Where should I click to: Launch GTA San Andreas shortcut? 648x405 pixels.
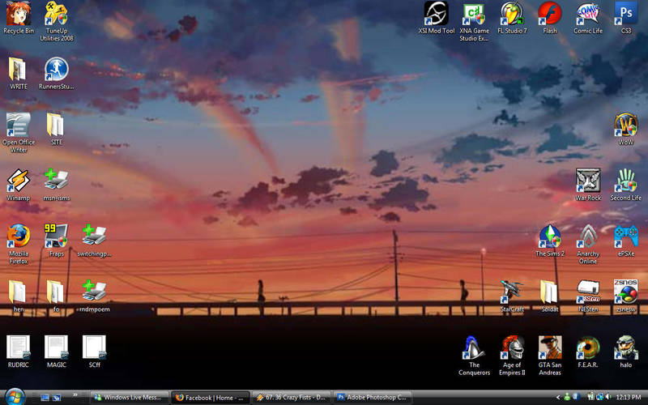coord(550,356)
